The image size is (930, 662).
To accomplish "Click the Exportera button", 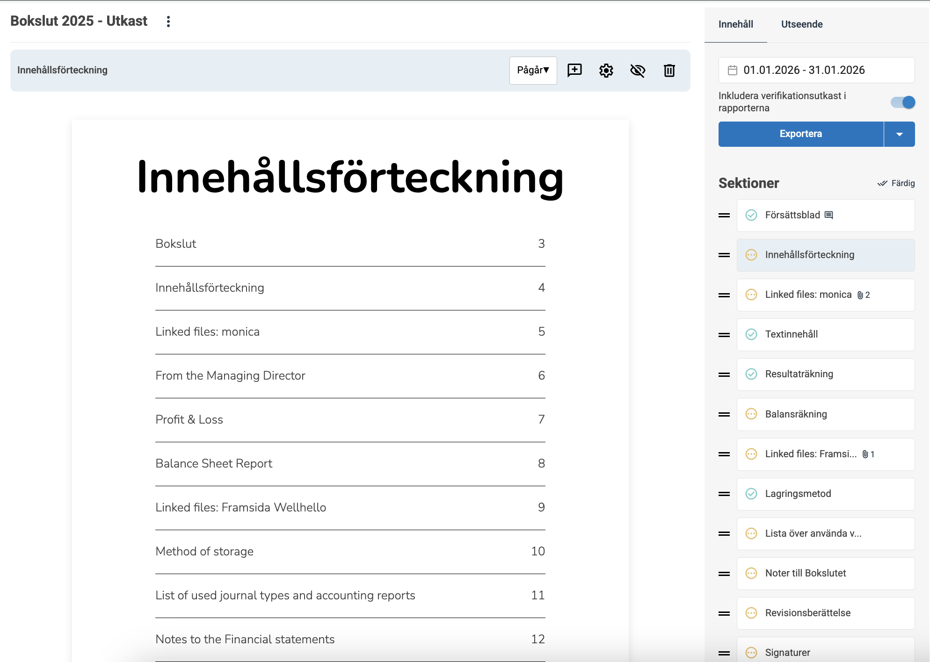I will point(800,134).
